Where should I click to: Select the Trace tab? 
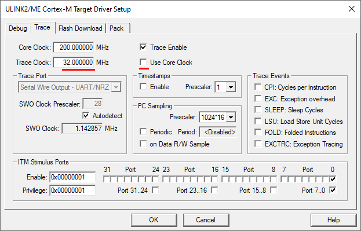point(42,27)
